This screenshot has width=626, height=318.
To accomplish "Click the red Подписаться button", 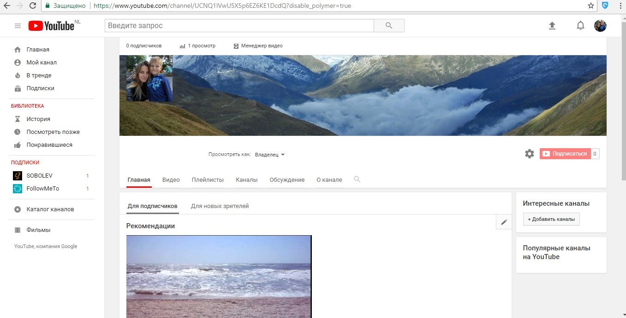I will click(565, 154).
